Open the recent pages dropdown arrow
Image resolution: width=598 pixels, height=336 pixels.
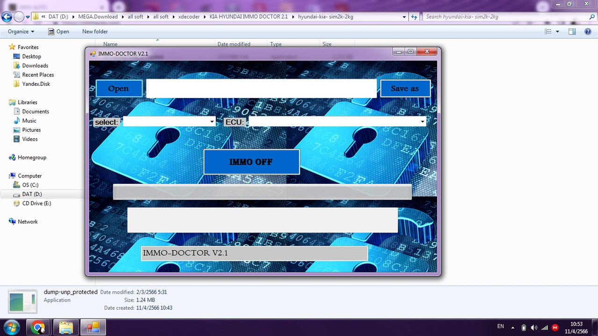coord(28,17)
